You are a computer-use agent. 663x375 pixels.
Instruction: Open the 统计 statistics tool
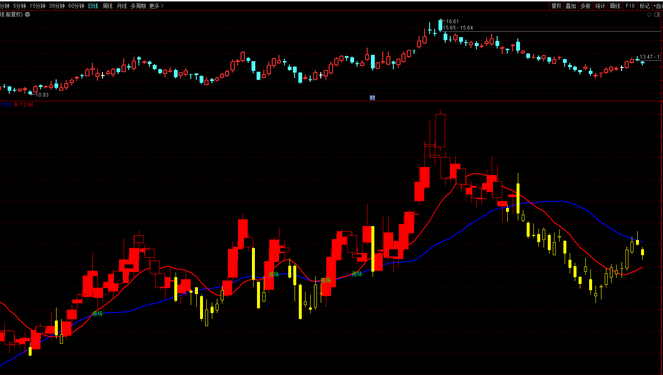(x=600, y=6)
